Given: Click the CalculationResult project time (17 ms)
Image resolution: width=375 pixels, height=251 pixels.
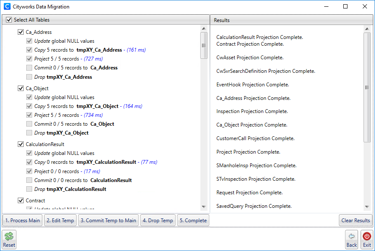Looking at the screenshot, I should (x=92, y=171).
